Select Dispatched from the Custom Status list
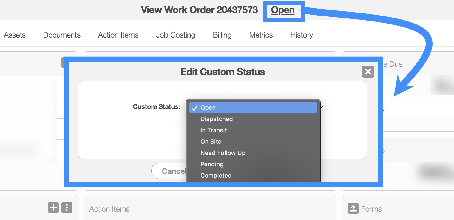This screenshot has width=454, height=220. point(217,119)
